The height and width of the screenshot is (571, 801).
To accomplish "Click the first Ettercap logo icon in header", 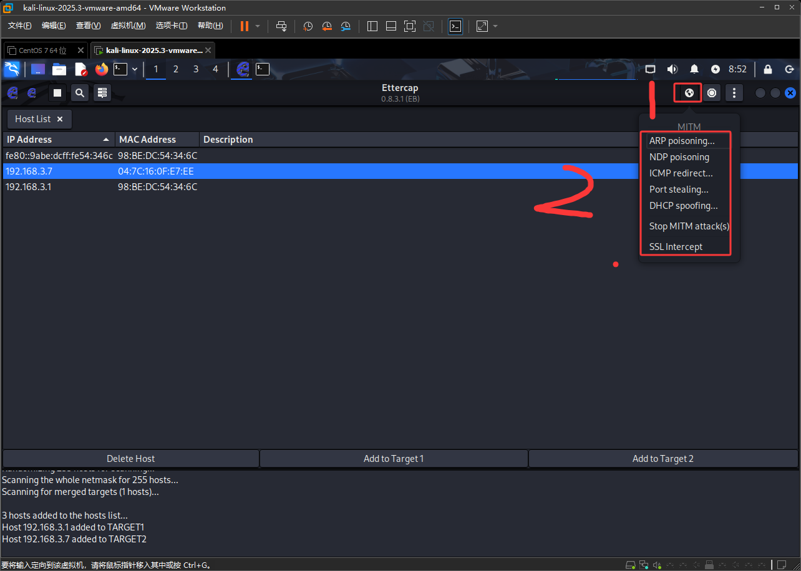I will (x=12, y=93).
